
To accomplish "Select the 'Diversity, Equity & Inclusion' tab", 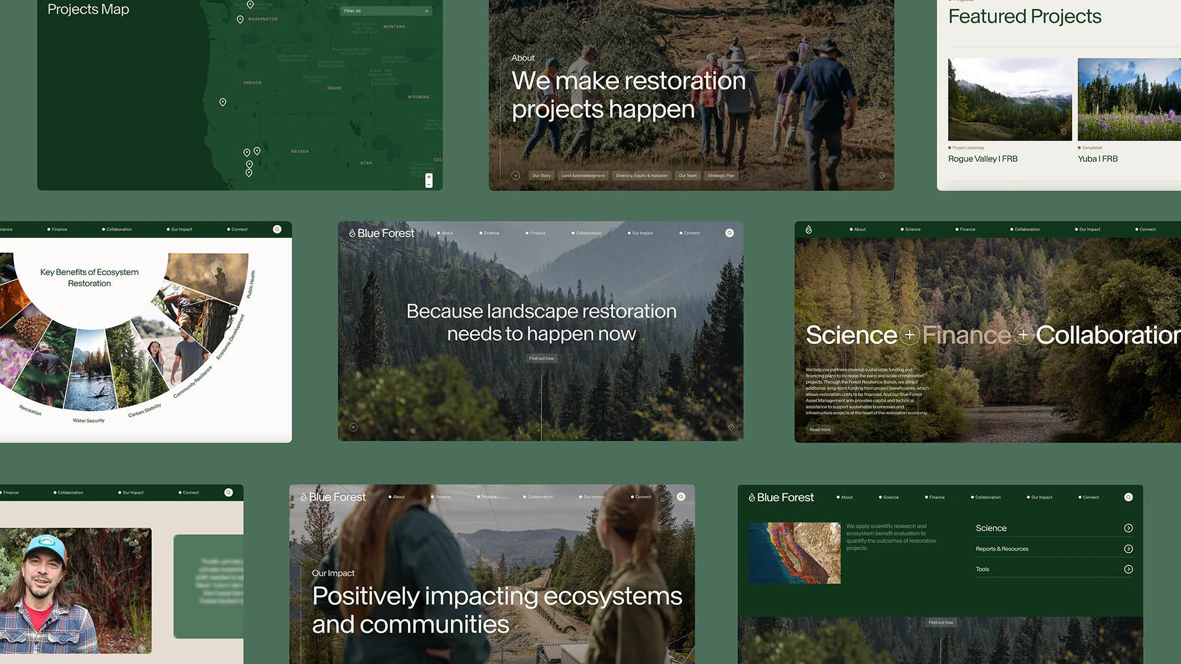I will point(641,175).
